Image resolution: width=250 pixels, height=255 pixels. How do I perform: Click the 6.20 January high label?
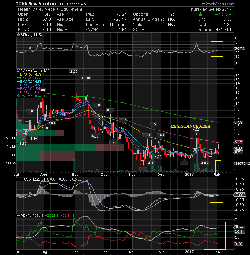point(196,130)
